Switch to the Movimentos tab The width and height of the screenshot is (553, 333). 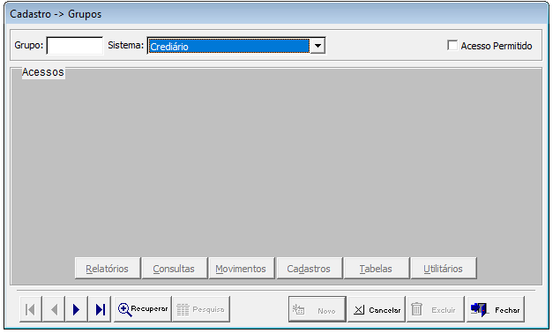point(242,269)
